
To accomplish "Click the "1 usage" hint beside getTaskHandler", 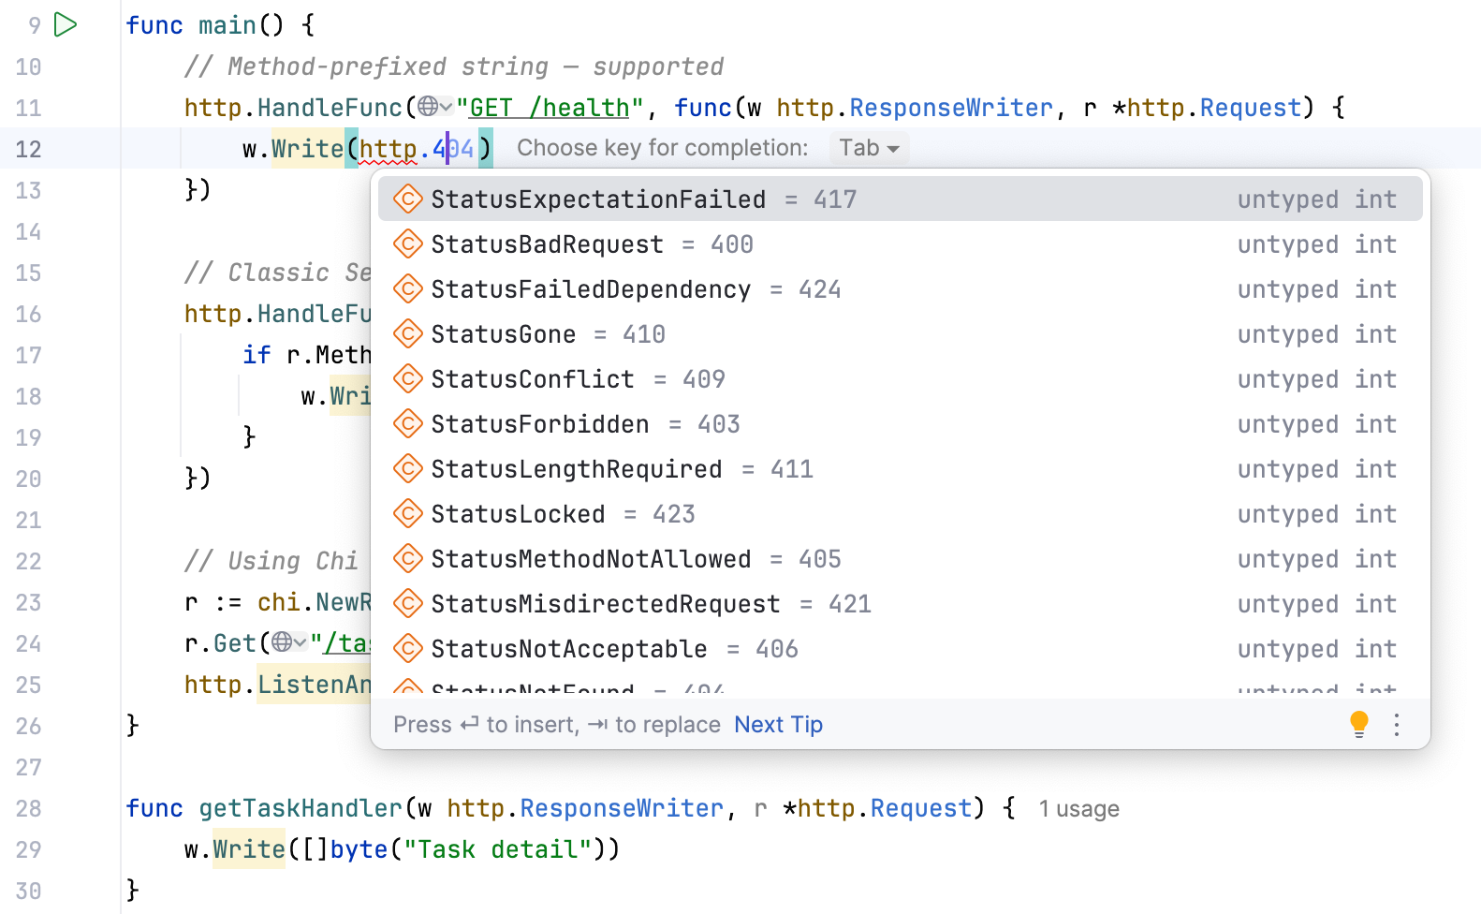I will [x=1078, y=809].
